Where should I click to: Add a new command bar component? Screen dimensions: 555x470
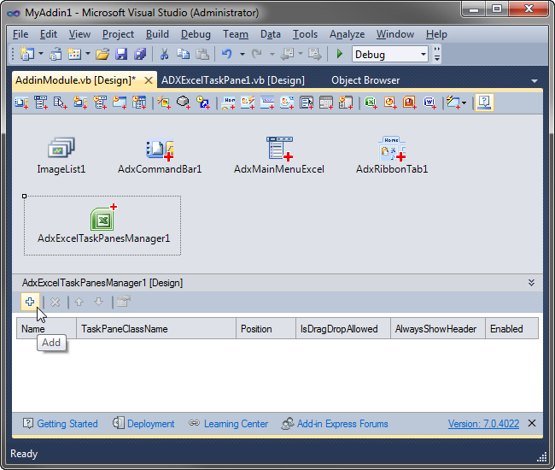coord(21,103)
